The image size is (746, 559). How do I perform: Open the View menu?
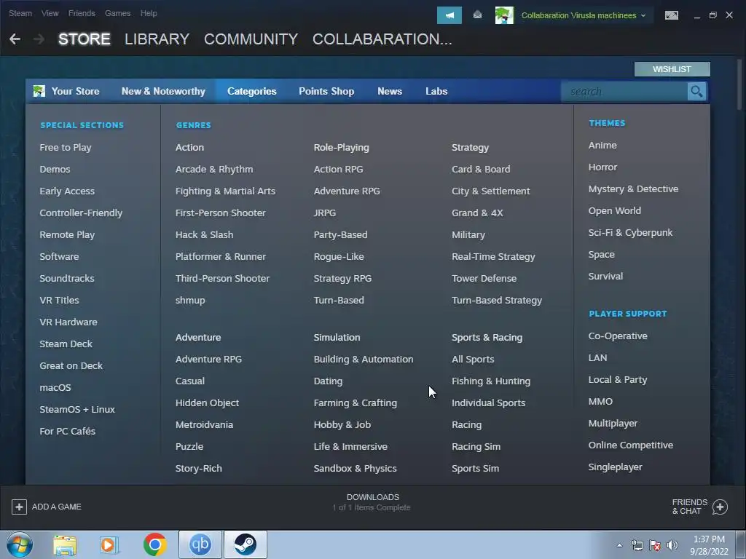(50, 13)
